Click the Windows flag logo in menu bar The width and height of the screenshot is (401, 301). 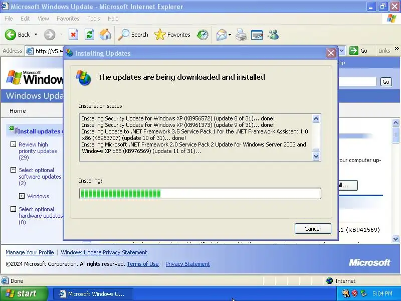[391, 19]
